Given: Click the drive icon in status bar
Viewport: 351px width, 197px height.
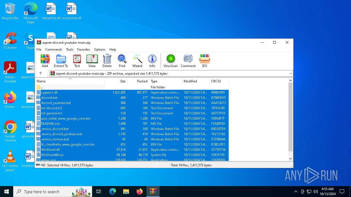Looking at the screenshot, I should (38, 165).
